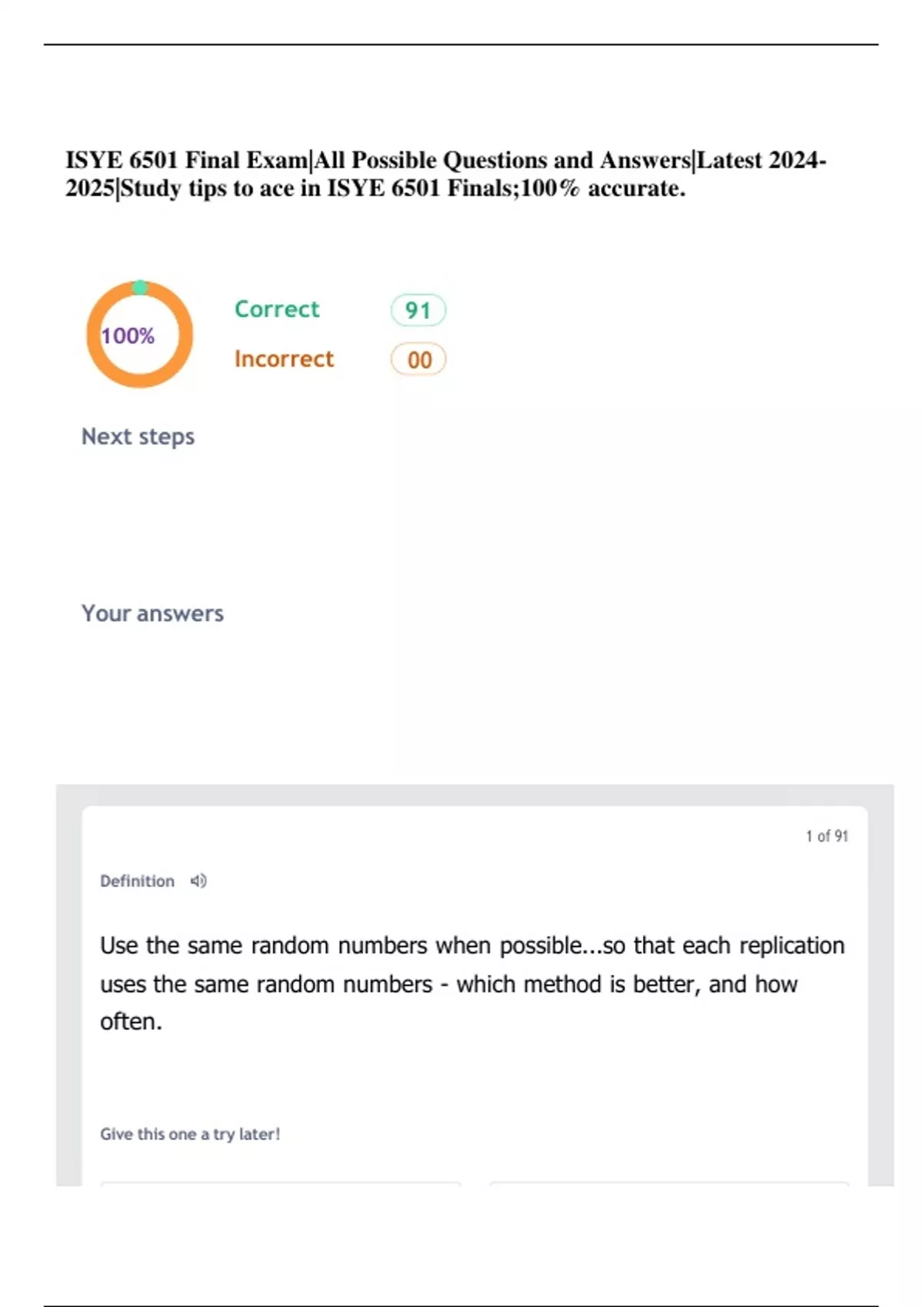Click "which method is better" in the definition
The width and height of the screenshot is (923, 1307).
click(x=577, y=984)
